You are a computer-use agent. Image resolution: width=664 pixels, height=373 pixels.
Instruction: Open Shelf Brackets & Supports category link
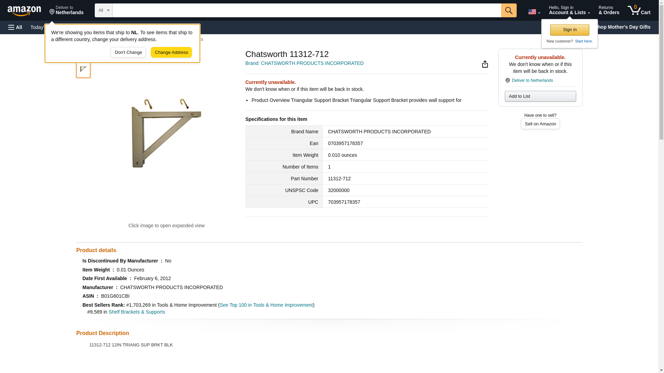coord(137,312)
